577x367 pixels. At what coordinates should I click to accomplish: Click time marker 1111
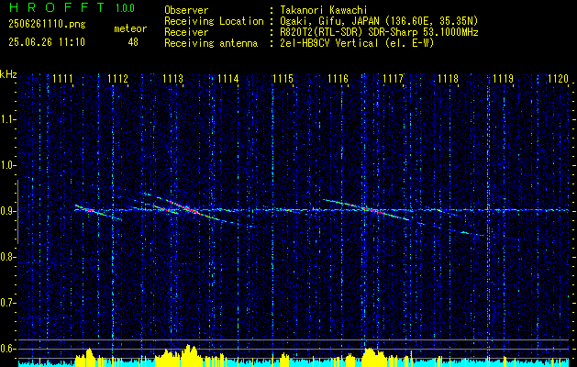(62, 78)
